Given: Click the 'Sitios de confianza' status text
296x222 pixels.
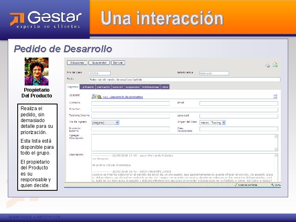Looking at the screenshot, I should point(247,185).
